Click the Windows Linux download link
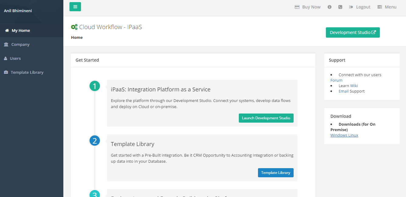Image resolution: width=406 pixels, height=197 pixels. coord(344,135)
